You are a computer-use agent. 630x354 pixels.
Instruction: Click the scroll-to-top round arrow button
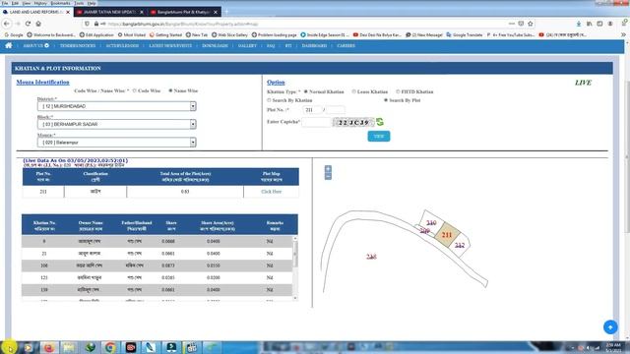[x=610, y=327]
